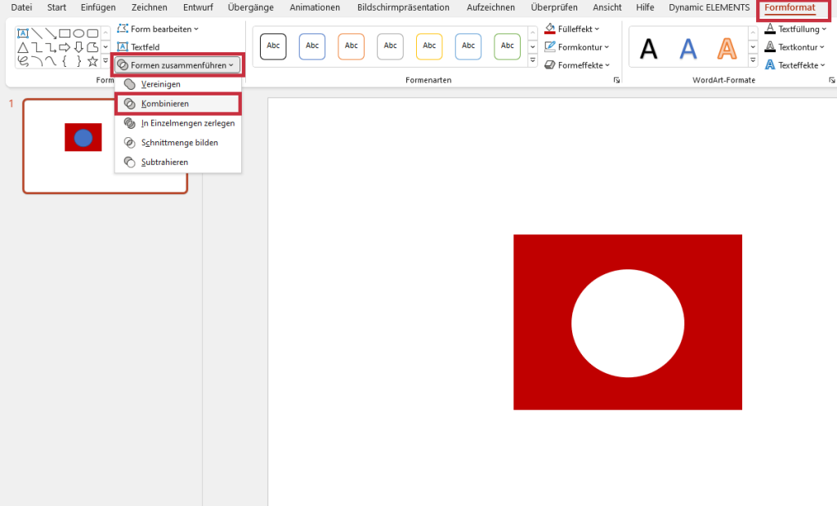Select the star shape in the gallery
837x506 pixels.
pyautogui.click(x=92, y=61)
